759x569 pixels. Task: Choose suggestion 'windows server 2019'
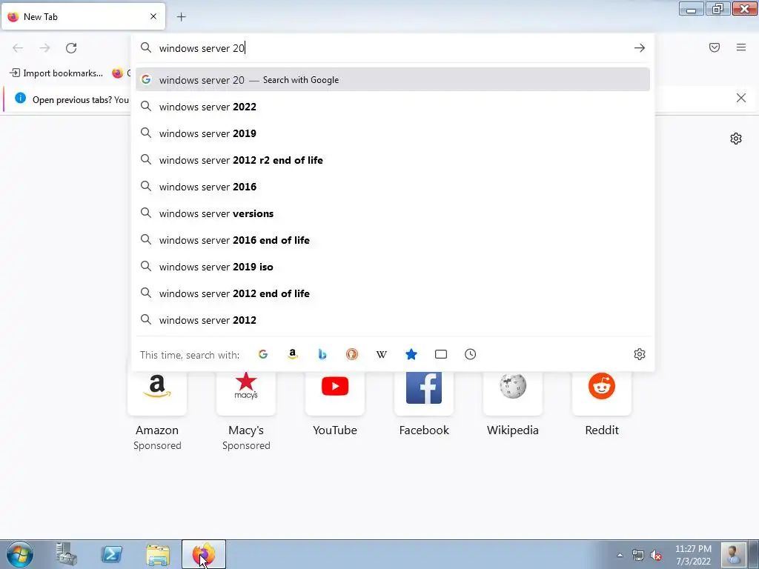[x=393, y=133]
